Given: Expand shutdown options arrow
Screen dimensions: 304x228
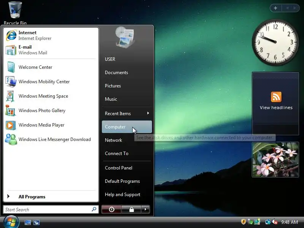Looking at the screenshot, I should point(146,209).
